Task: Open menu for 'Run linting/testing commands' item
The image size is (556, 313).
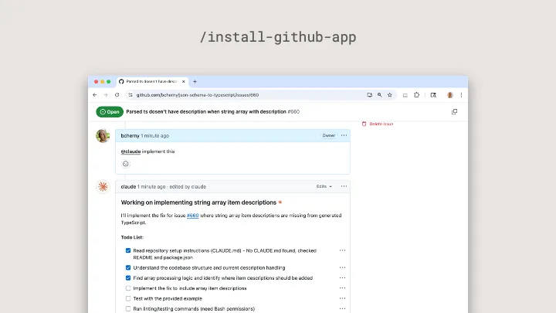Action: 342,308
